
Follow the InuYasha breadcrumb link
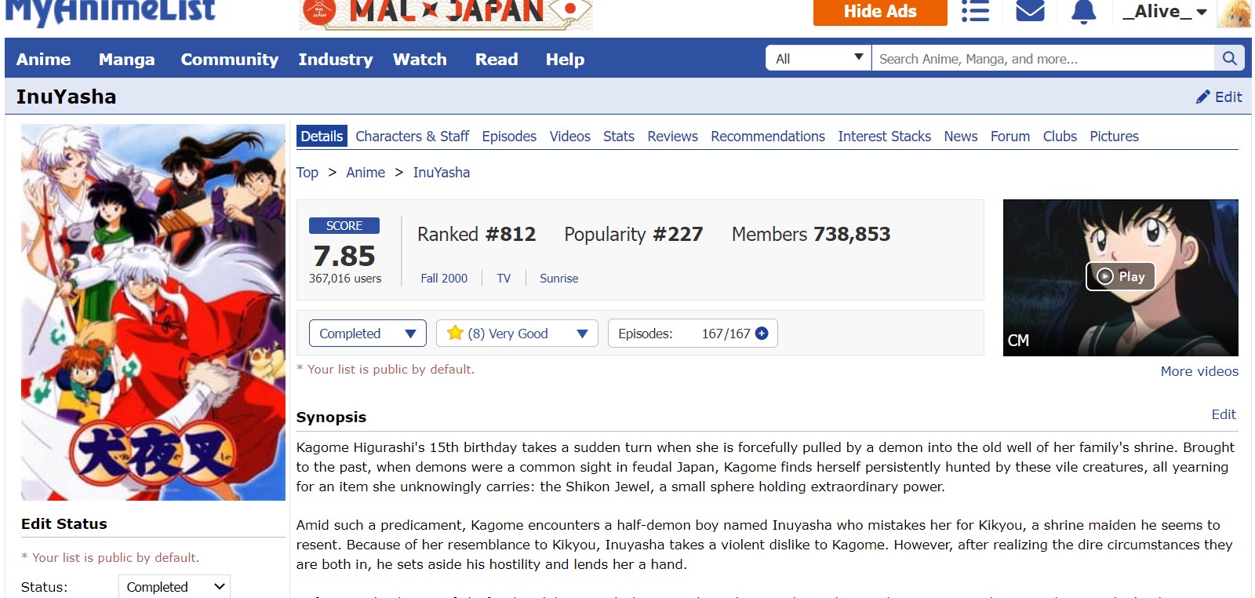click(442, 173)
